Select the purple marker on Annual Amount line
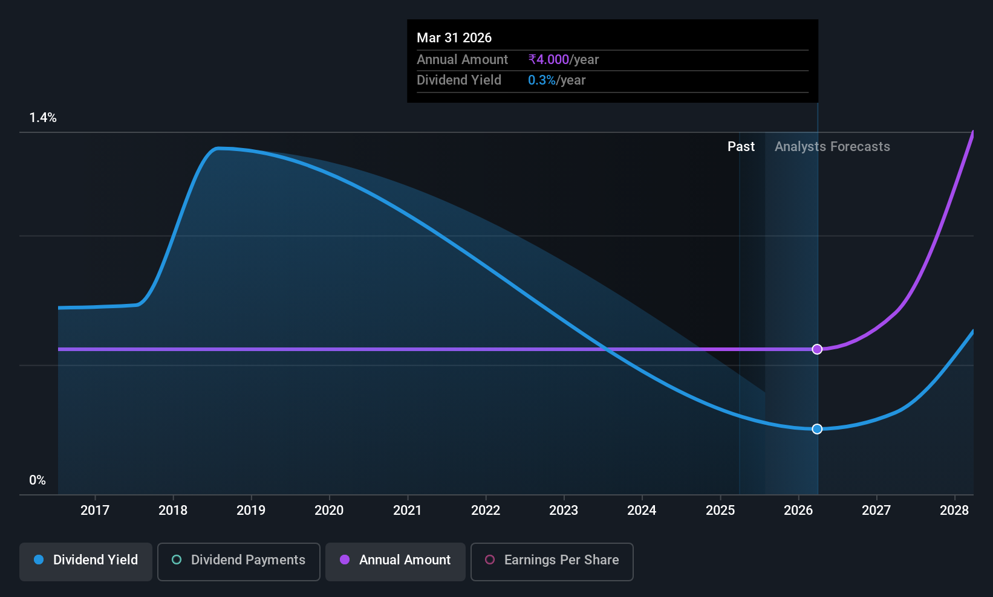The image size is (993, 597). [x=817, y=349]
